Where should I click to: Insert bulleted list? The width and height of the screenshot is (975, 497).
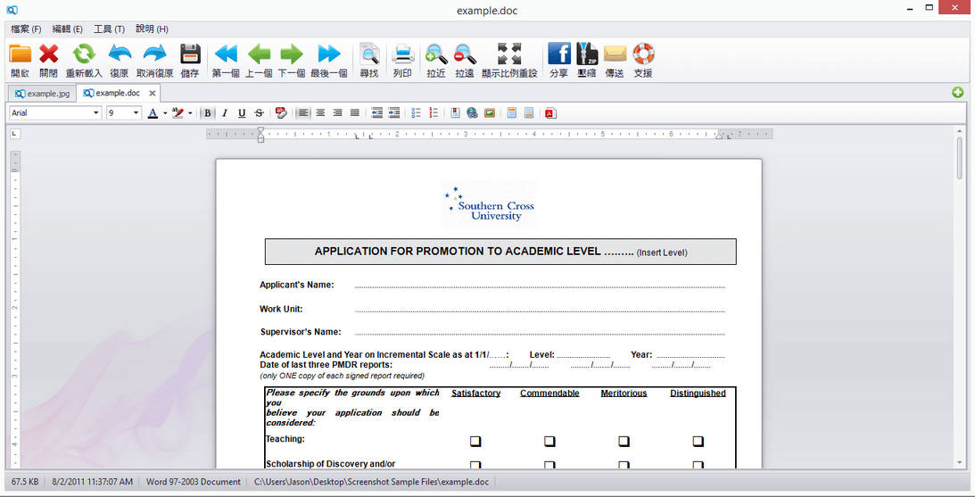417,112
